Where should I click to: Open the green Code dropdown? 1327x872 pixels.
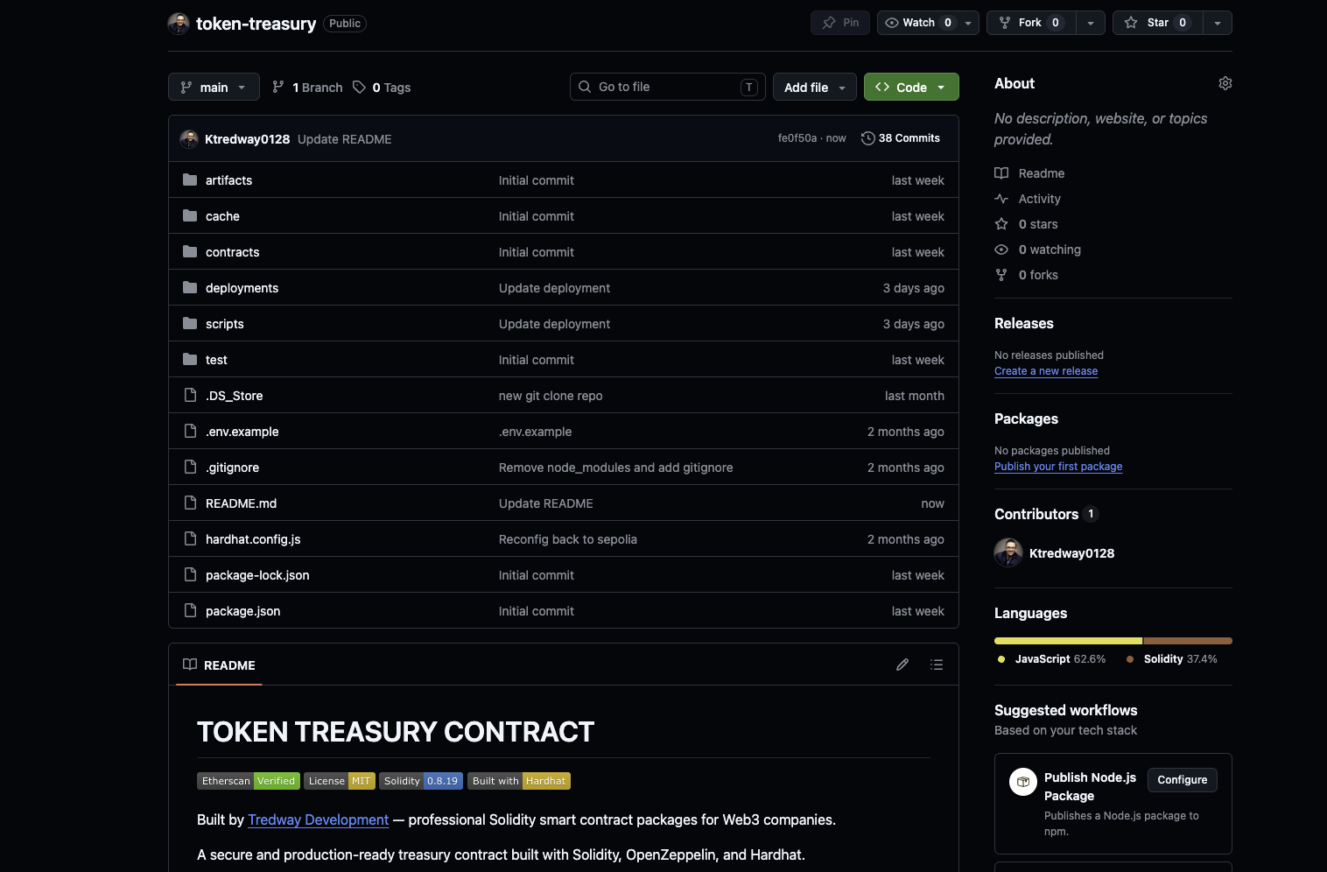pos(911,87)
